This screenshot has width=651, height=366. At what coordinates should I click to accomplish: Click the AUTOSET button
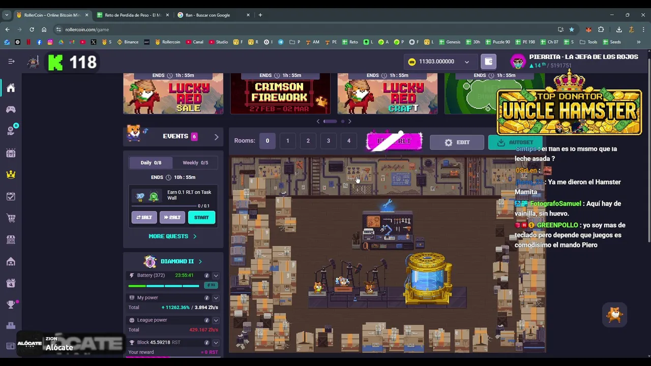point(515,142)
